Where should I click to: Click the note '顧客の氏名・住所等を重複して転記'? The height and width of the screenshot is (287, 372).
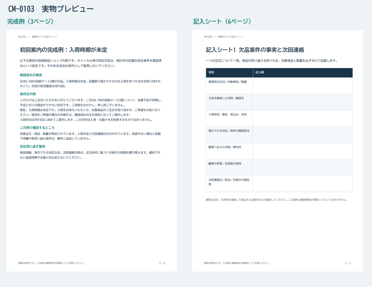click(x=276, y=200)
